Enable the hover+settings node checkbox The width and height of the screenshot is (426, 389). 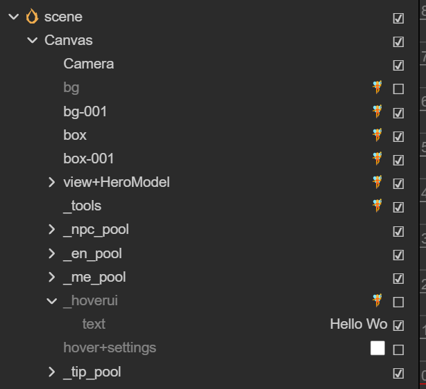point(398,349)
